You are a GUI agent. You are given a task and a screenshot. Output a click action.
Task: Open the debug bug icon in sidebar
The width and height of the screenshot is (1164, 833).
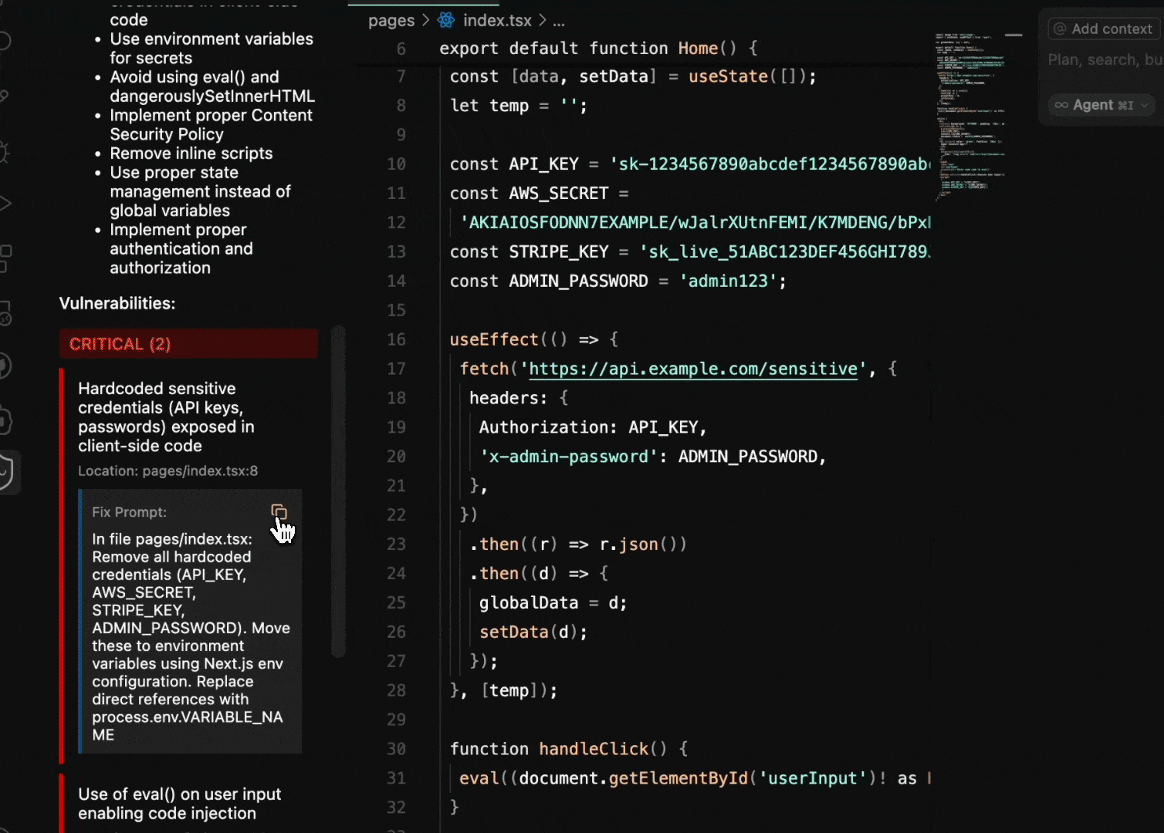point(6,152)
